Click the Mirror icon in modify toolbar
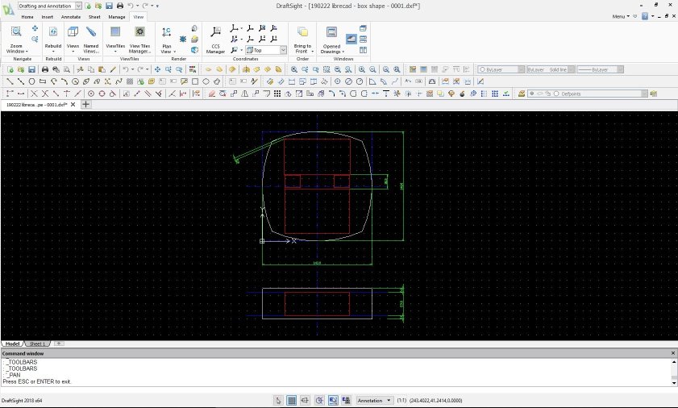The height and width of the screenshot is (408, 678). [x=245, y=94]
